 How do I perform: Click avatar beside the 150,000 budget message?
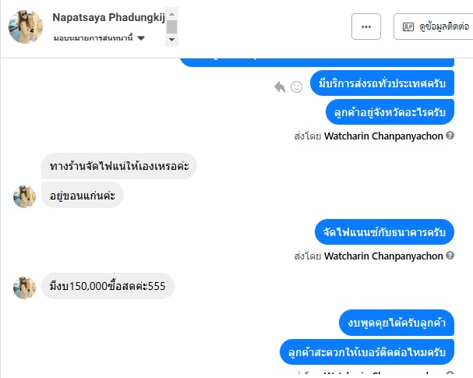(x=25, y=287)
